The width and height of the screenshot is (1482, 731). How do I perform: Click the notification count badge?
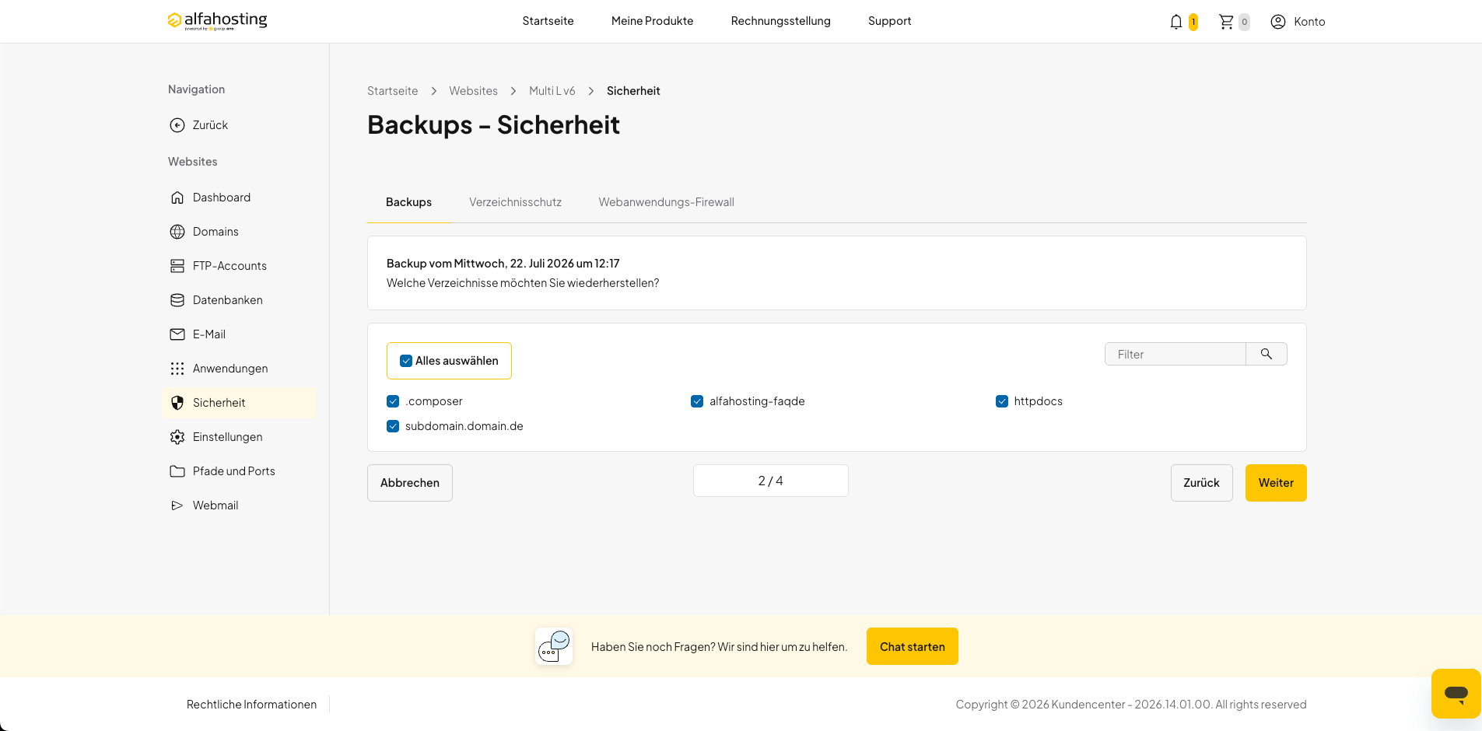pos(1193,22)
